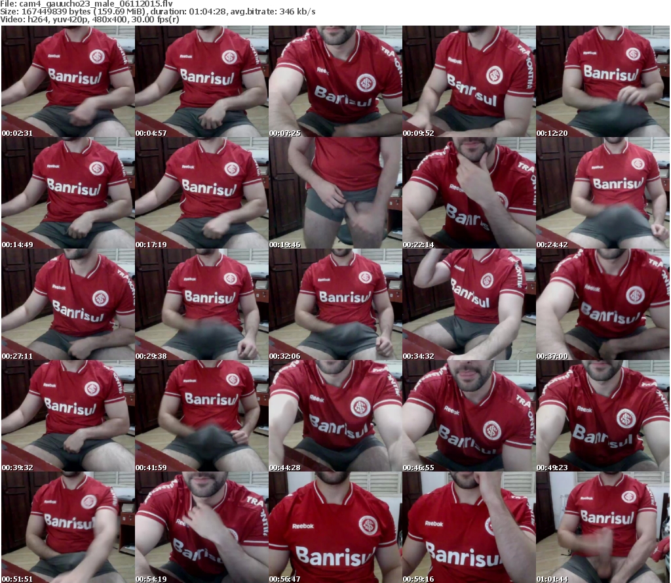Click the frame stamped 00:32:06
The height and width of the screenshot is (583, 671).
pyautogui.click(x=335, y=304)
